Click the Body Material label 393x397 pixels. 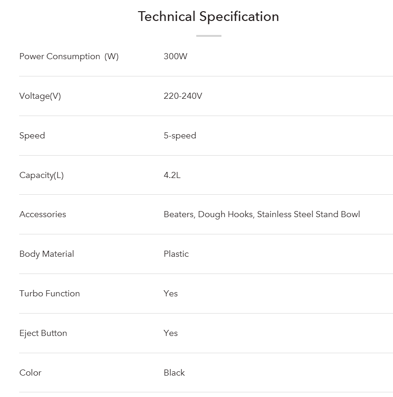click(47, 254)
